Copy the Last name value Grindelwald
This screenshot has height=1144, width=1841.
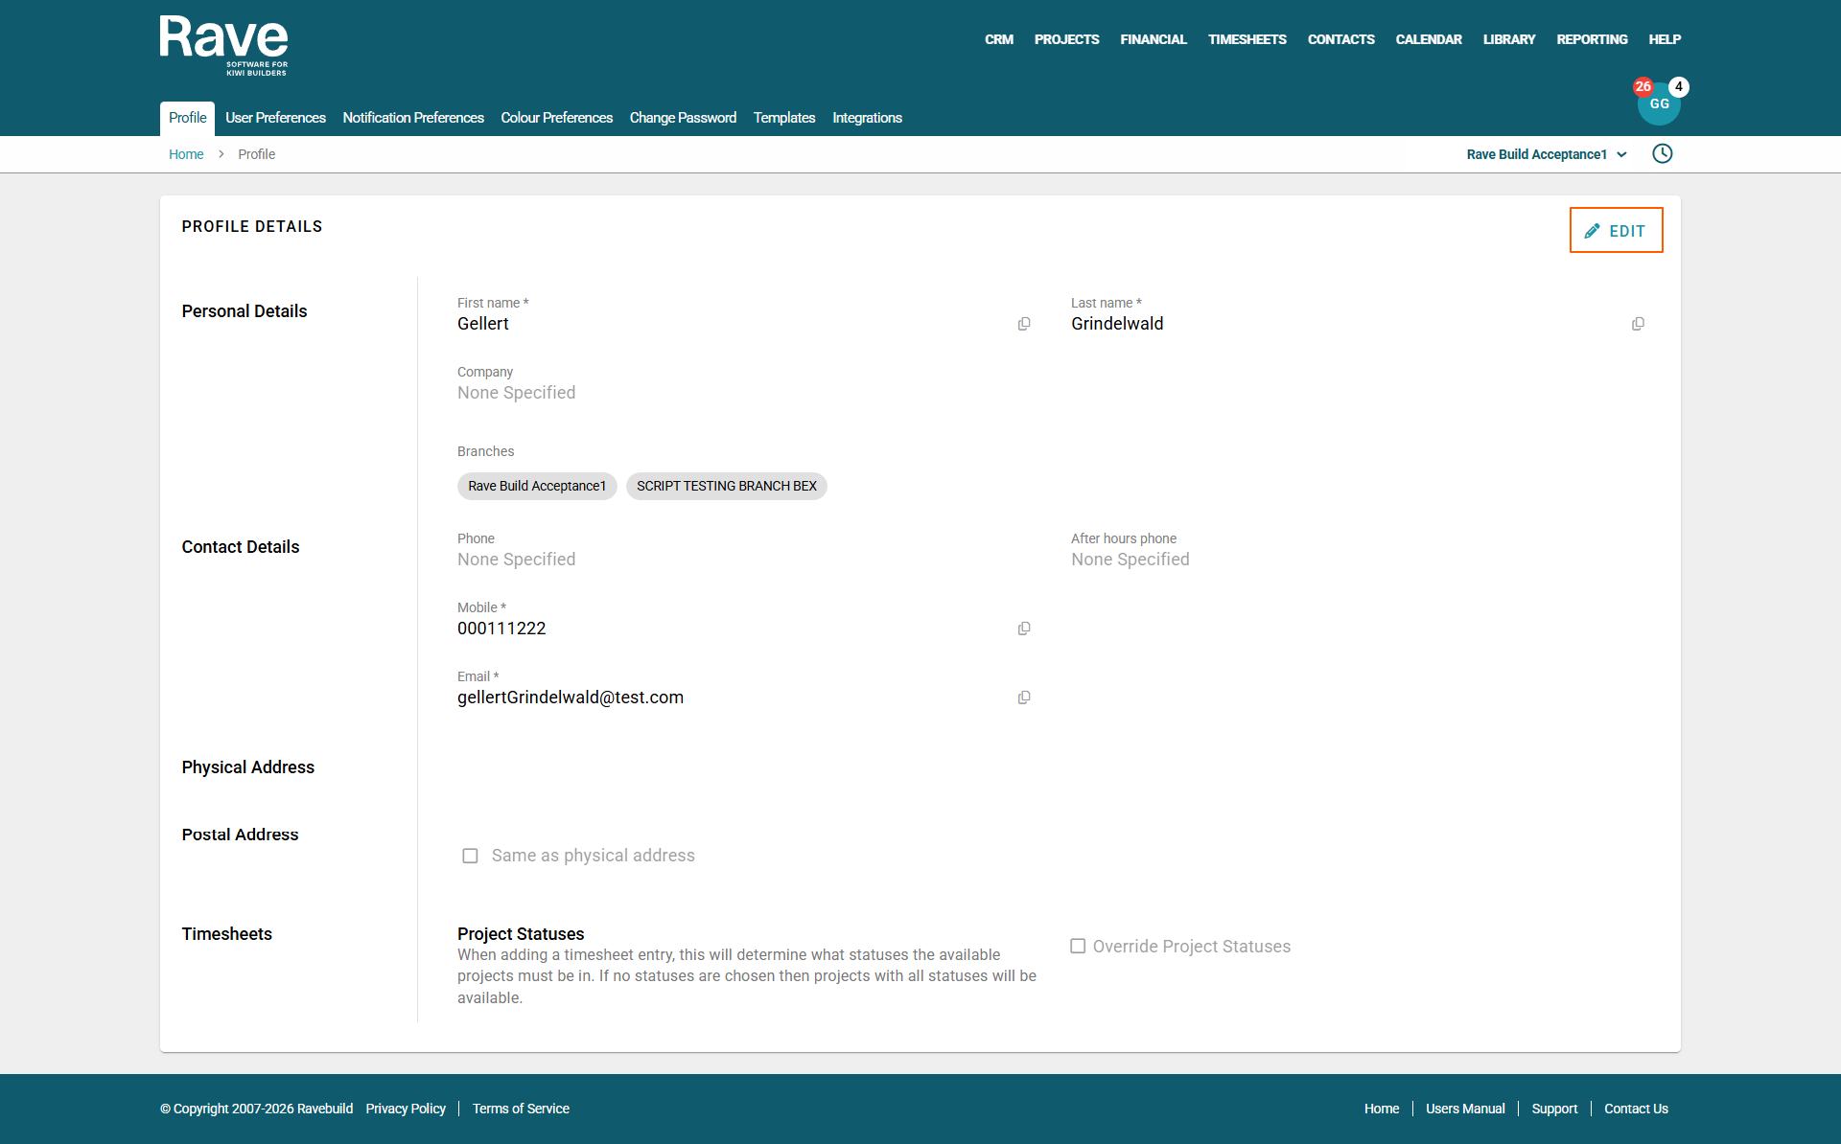click(1638, 324)
